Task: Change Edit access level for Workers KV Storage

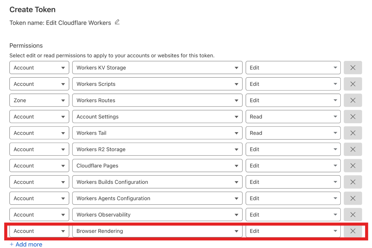Action: pyautogui.click(x=293, y=68)
